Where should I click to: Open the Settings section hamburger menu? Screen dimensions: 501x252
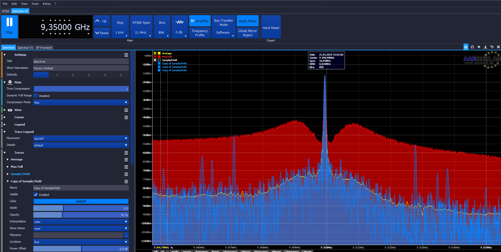[126, 55]
